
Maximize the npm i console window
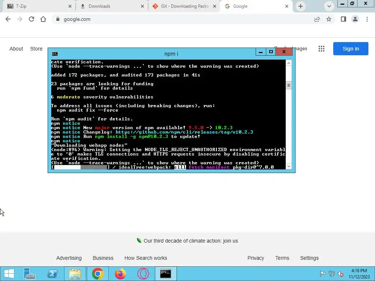click(271, 52)
